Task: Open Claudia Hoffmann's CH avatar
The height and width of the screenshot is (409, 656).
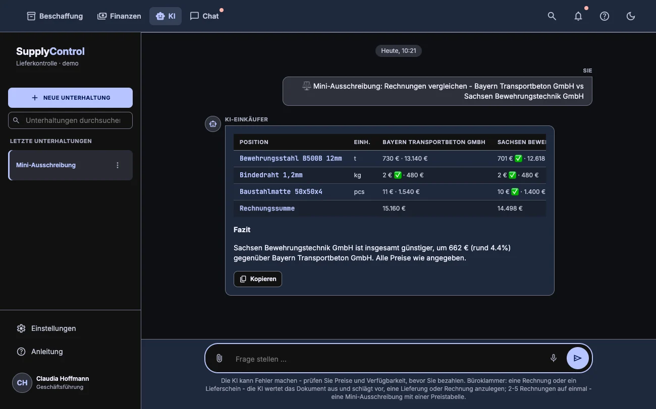Action: (x=22, y=383)
